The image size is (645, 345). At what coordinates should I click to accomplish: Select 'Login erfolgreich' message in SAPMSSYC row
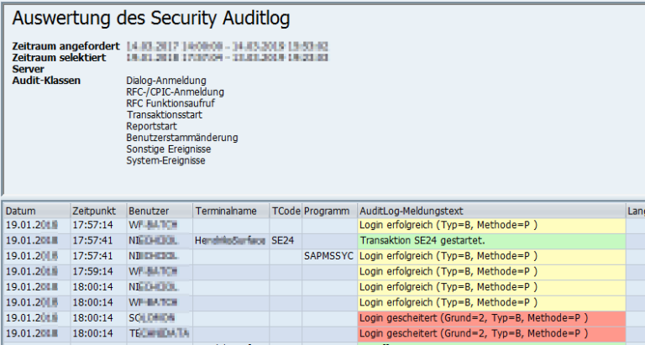491,256
